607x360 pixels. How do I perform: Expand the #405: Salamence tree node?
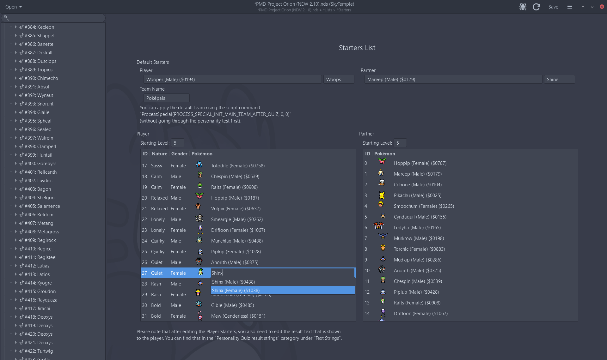pos(15,206)
